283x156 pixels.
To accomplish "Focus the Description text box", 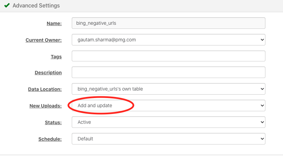I will tap(168, 72).
